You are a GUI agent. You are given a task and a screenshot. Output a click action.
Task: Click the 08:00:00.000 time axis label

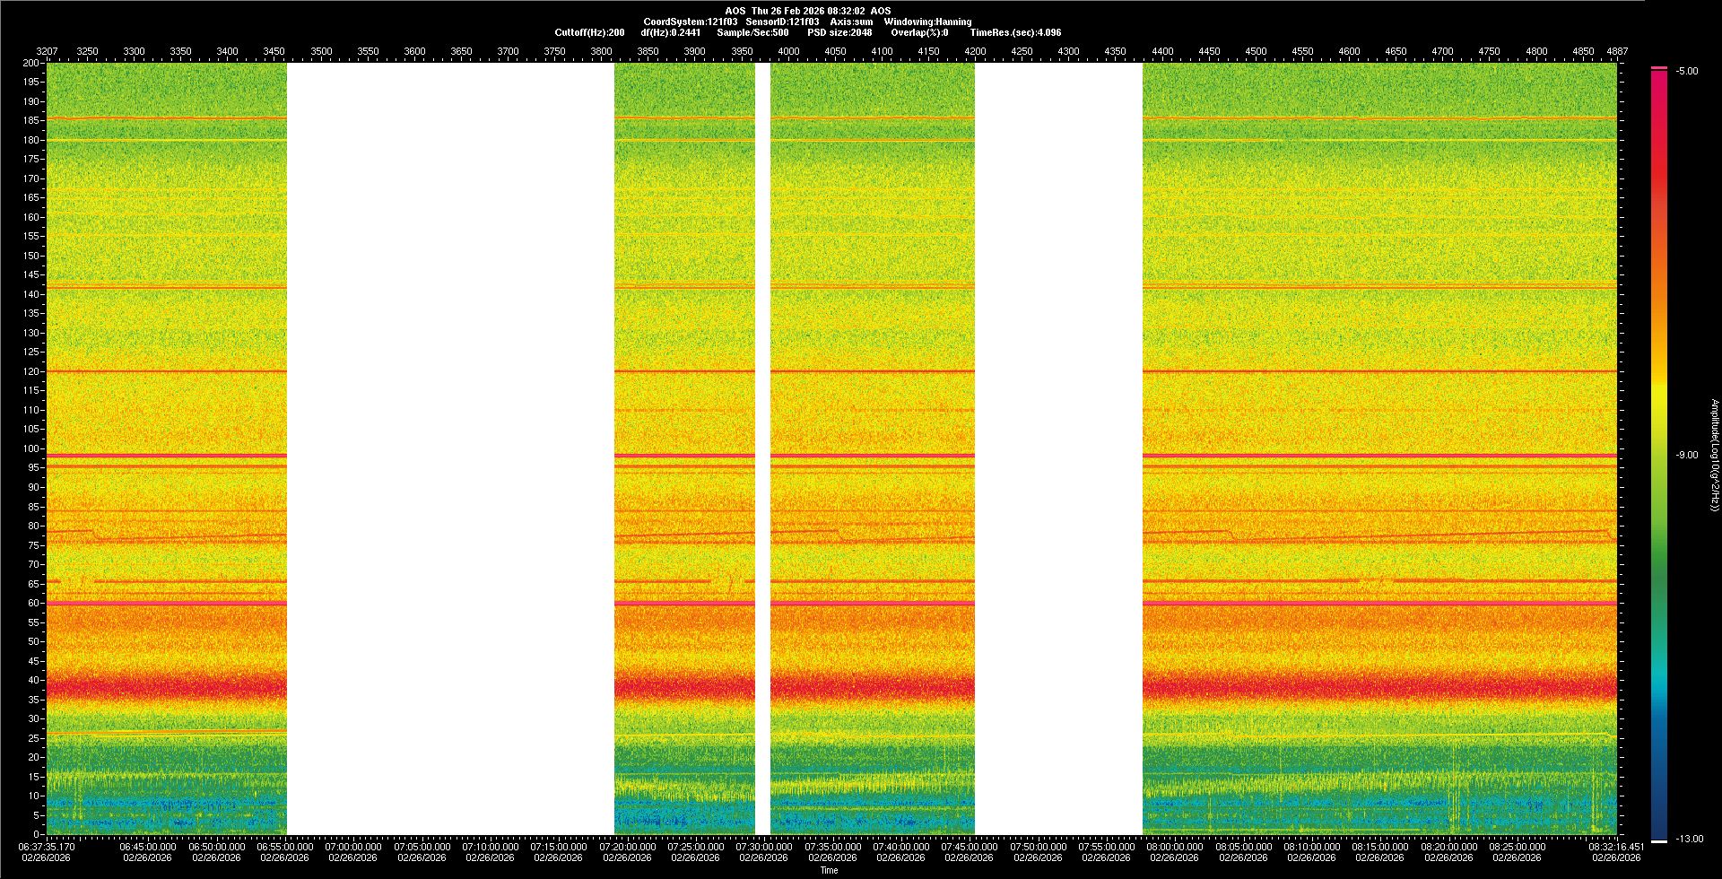[1174, 847]
